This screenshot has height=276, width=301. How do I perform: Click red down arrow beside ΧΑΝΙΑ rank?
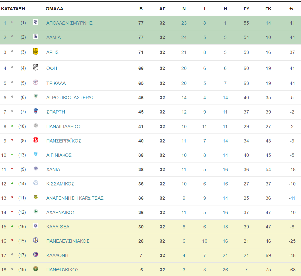point(12,169)
